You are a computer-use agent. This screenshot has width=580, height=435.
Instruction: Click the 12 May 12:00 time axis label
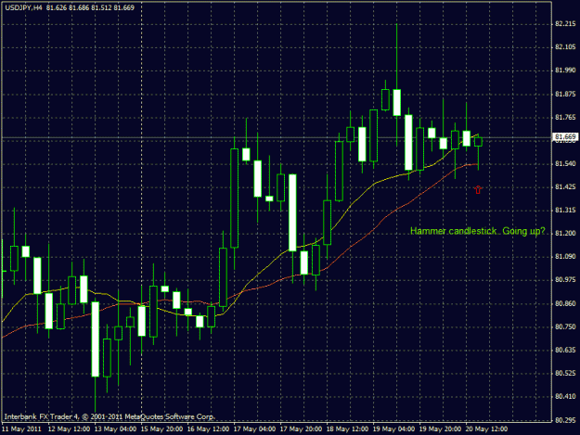pyautogui.click(x=69, y=429)
